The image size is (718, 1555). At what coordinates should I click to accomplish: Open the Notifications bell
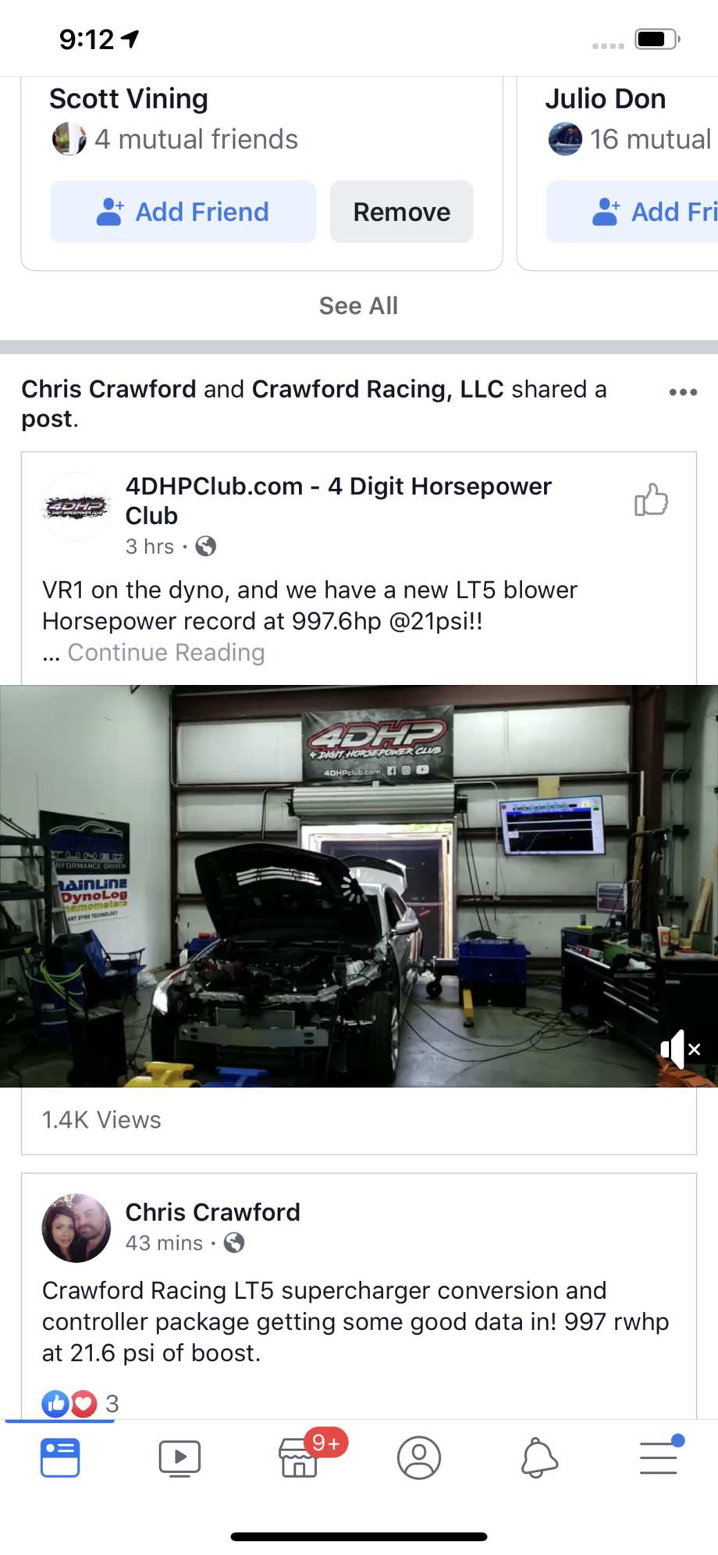(539, 1457)
